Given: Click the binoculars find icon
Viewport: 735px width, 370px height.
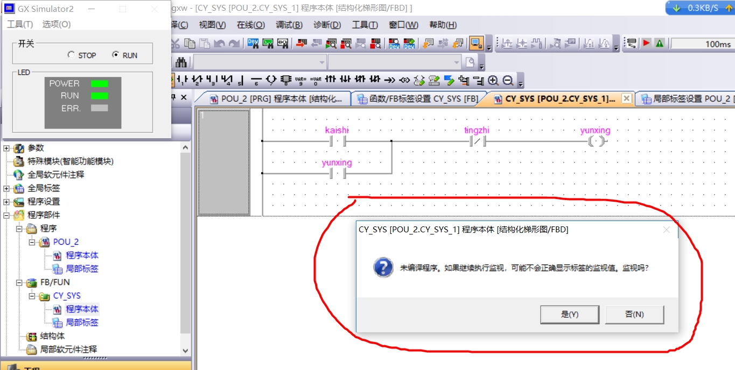Looking at the screenshot, I should coord(181,62).
